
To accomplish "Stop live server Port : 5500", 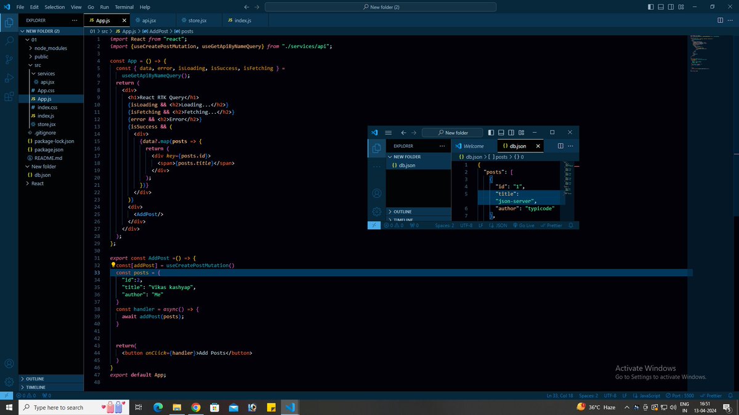I will tap(679, 395).
